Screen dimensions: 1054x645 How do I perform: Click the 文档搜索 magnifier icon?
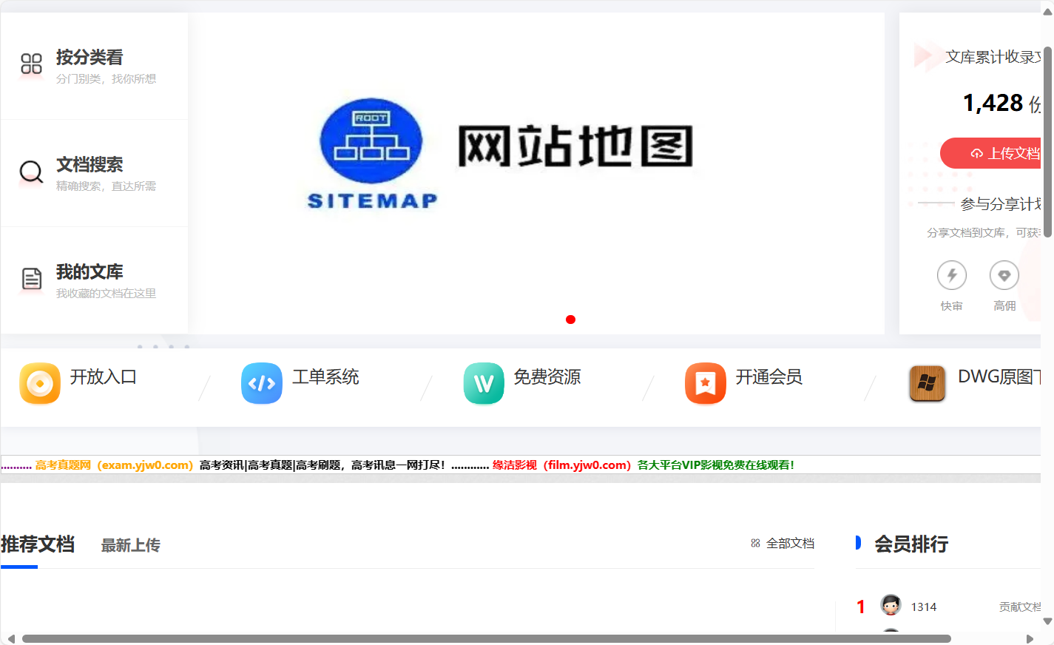[31, 172]
